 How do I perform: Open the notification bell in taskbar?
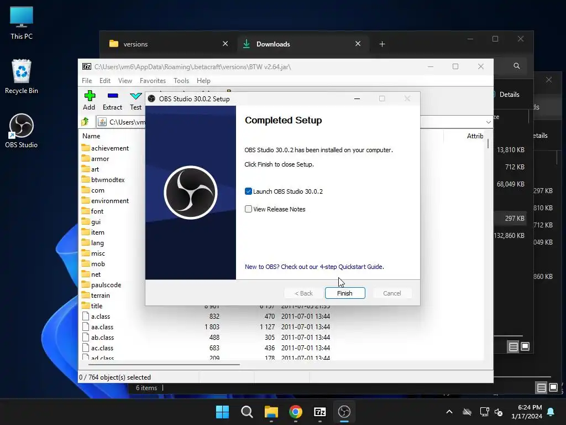551,412
